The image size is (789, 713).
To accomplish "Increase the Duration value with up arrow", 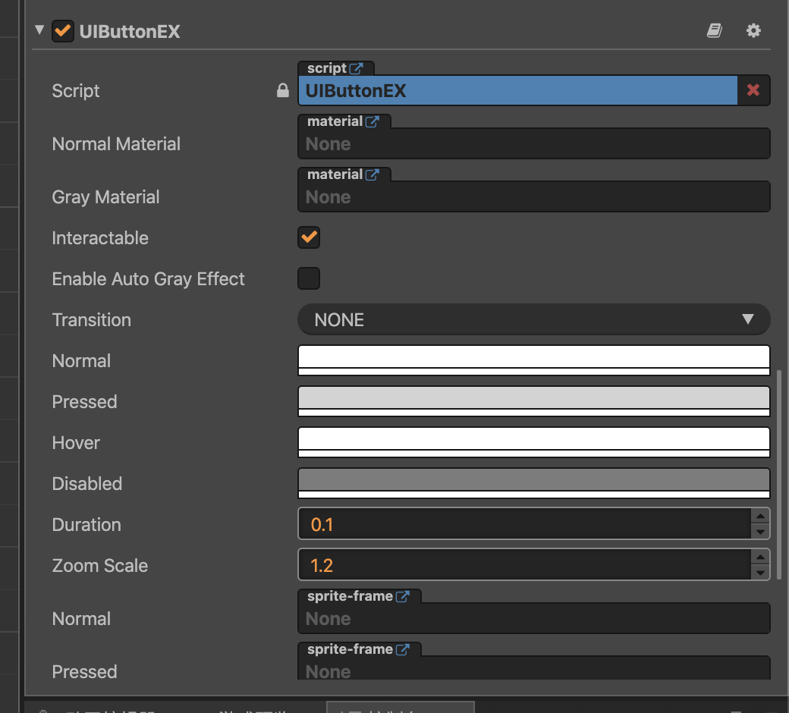I will click(760, 516).
